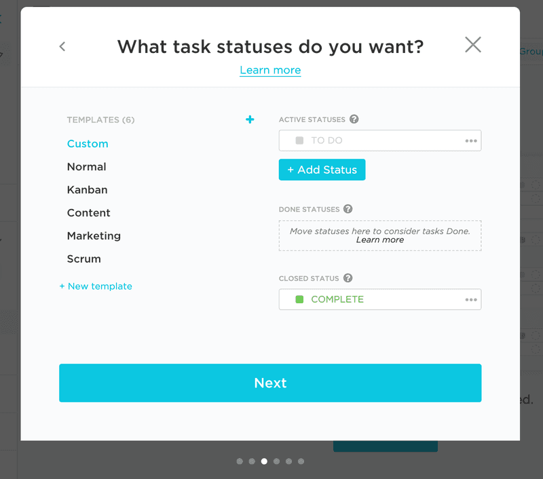This screenshot has height=479, width=543.
Task: Select the Kanban template
Action: click(87, 189)
